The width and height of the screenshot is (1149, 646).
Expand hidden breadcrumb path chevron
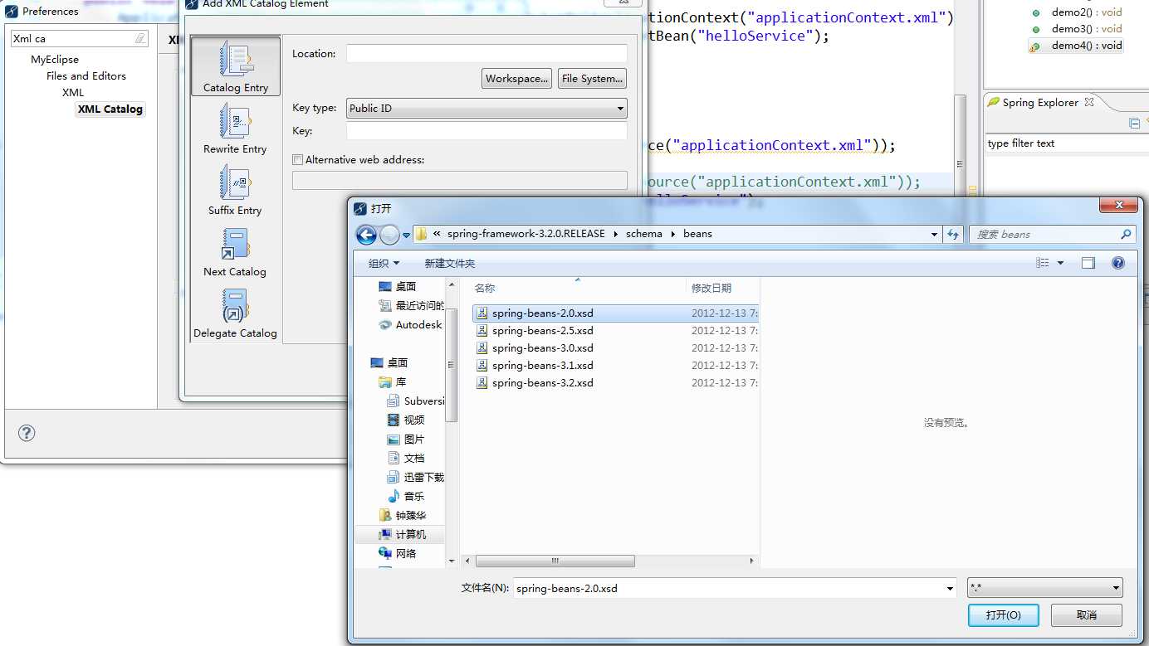tap(437, 234)
